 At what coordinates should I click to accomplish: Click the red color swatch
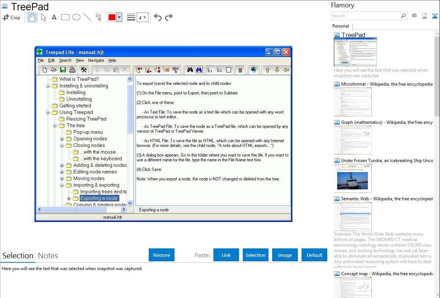(x=112, y=17)
